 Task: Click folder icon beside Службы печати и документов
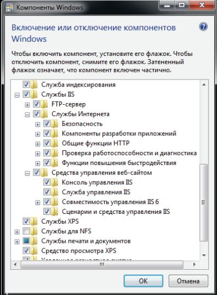point(34,241)
